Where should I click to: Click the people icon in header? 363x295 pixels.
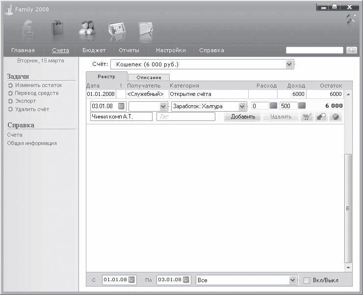click(x=87, y=30)
